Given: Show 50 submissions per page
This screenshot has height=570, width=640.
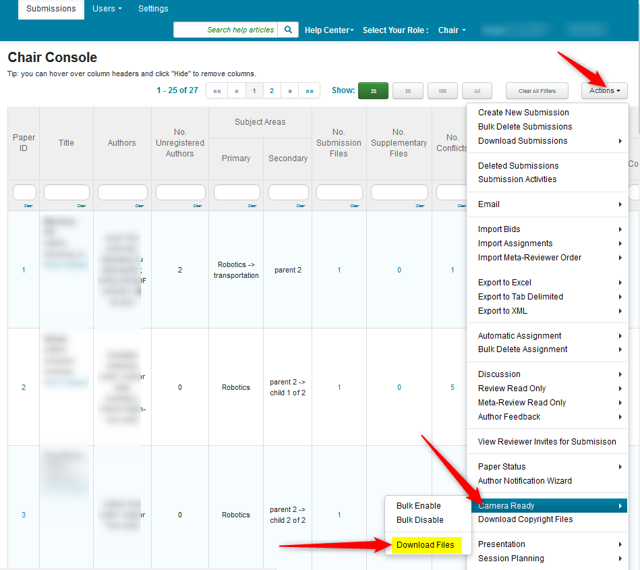Looking at the screenshot, I should [x=407, y=91].
